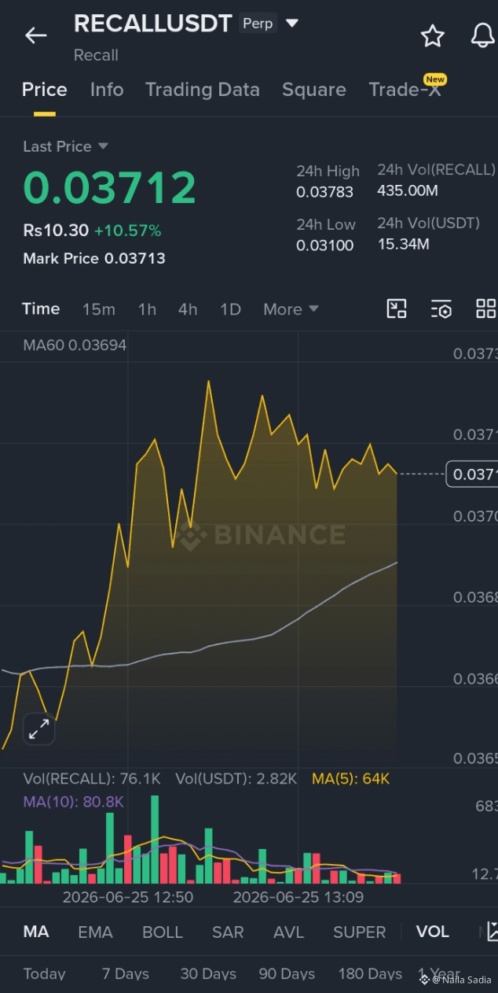
Task: Select the 180 Days performance range
Action: pos(370,974)
